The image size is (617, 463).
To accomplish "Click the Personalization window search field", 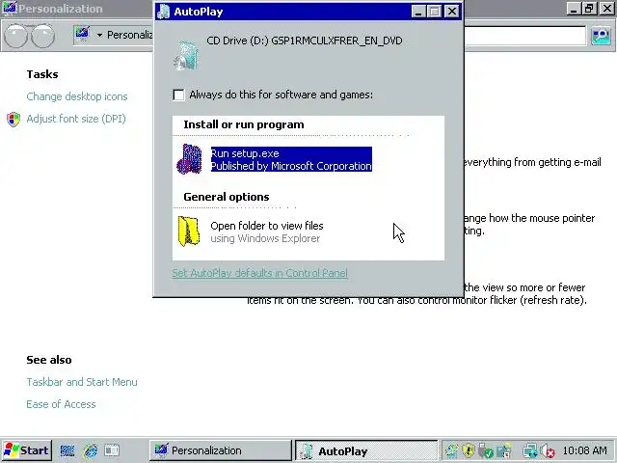I will (525, 36).
